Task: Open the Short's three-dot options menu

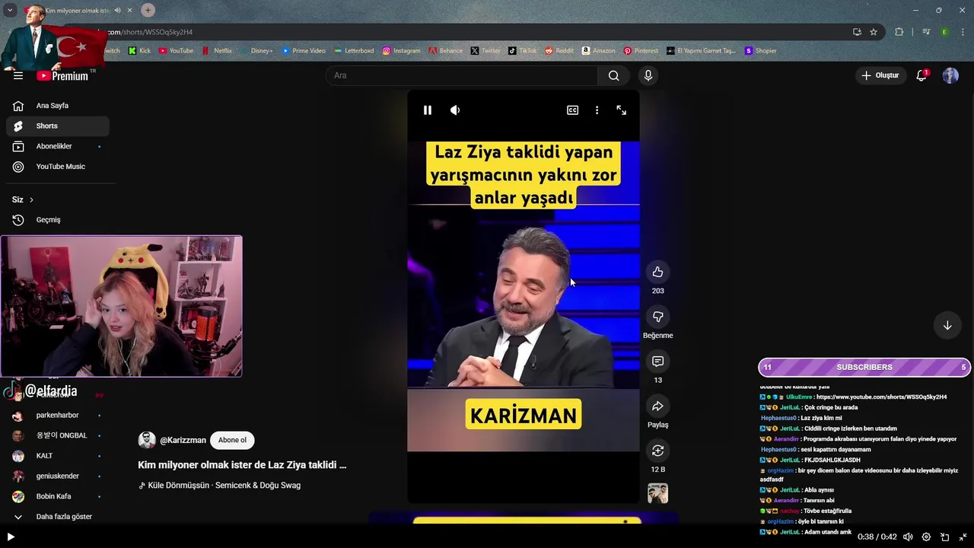Action: pyautogui.click(x=597, y=110)
